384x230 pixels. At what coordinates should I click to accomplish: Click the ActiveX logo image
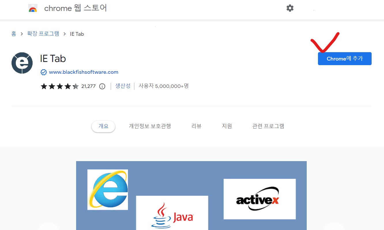pos(260,199)
